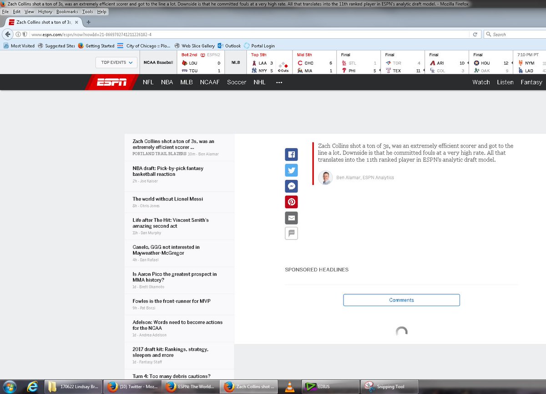The height and width of the screenshot is (394, 546).
Task: Share article on Facebook
Action: pos(291,154)
